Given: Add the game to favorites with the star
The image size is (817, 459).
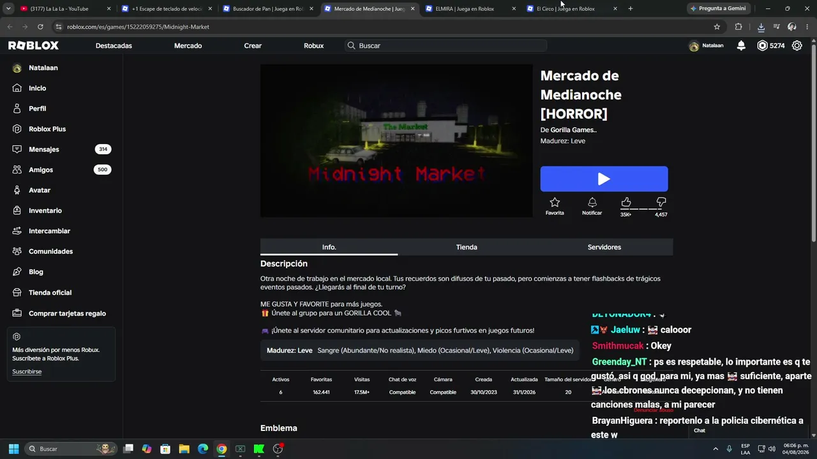Looking at the screenshot, I should 555,203.
